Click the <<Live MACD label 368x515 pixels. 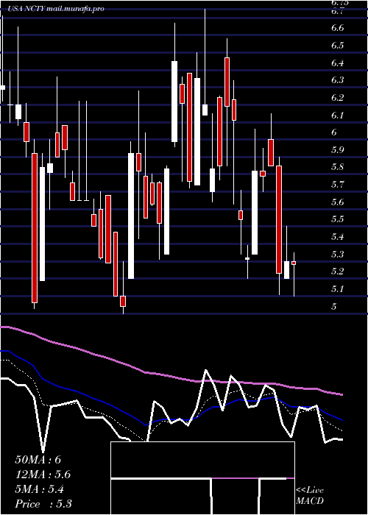310,496
